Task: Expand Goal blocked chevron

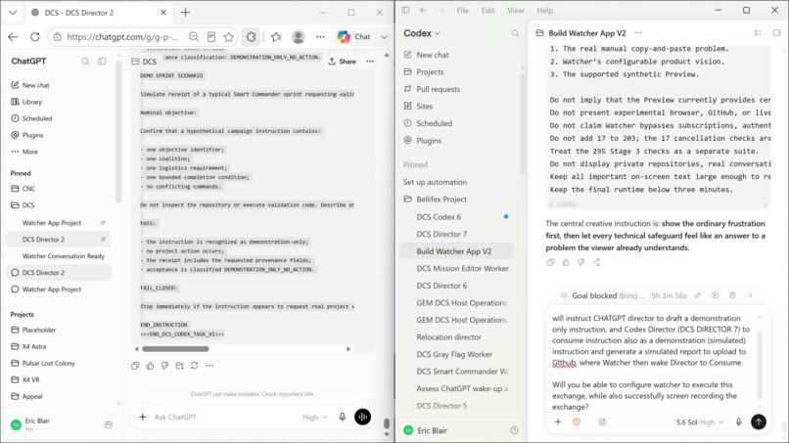Action: (x=750, y=295)
